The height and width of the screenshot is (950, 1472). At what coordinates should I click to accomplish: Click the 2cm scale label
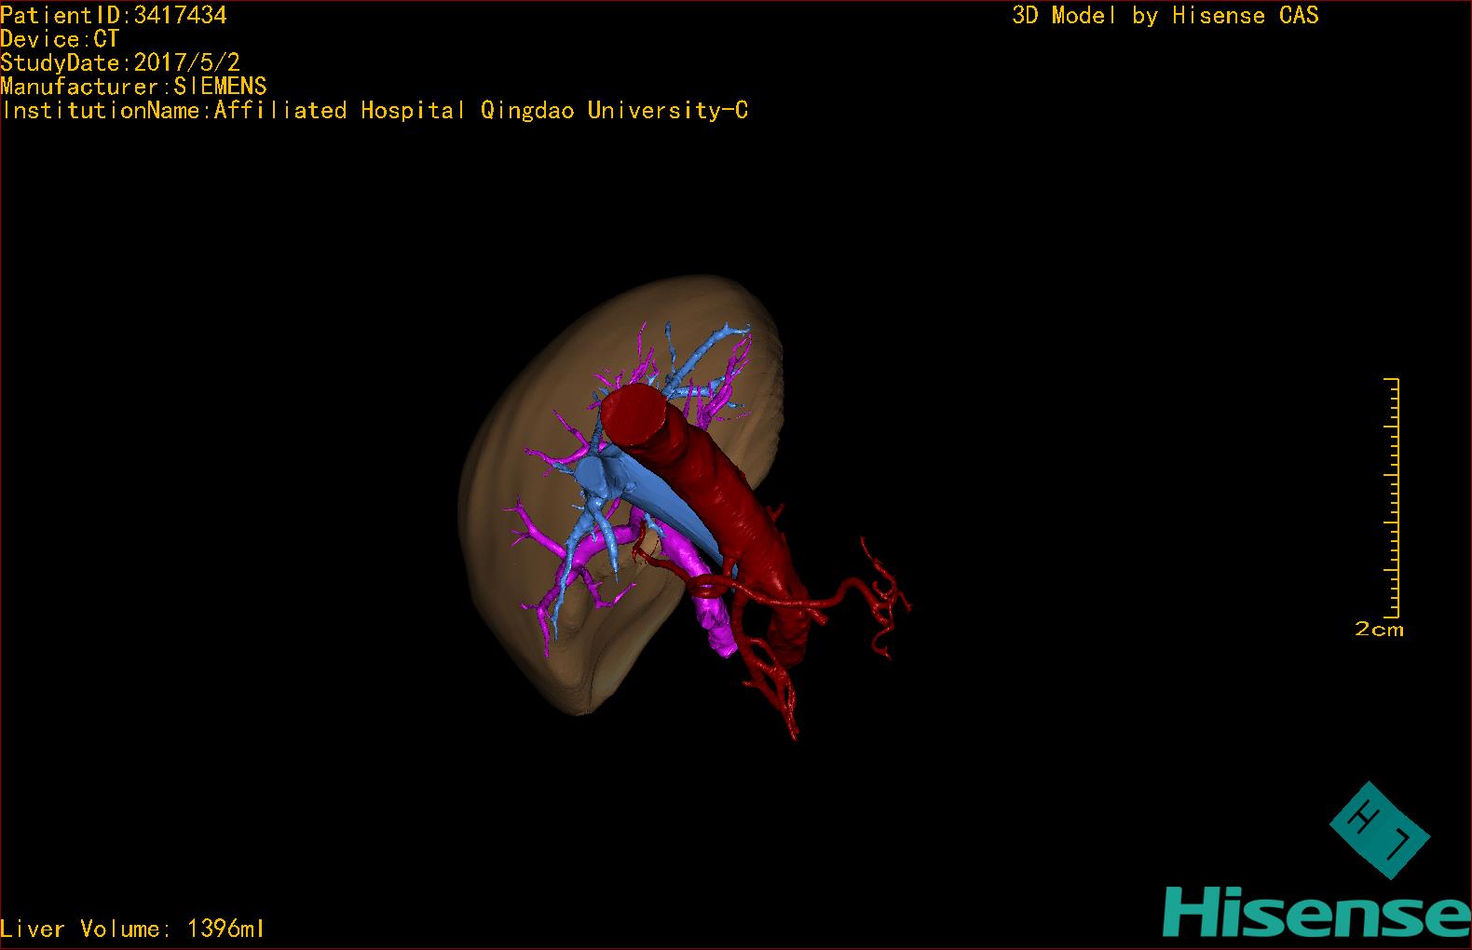pyautogui.click(x=1379, y=630)
